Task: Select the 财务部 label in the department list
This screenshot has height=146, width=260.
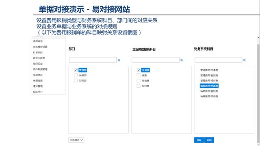Action: click(83, 81)
